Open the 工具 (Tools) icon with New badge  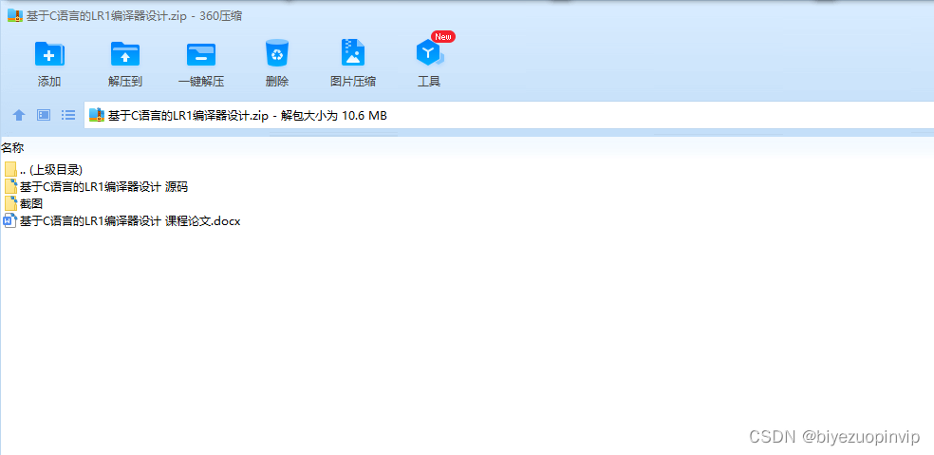(x=430, y=52)
